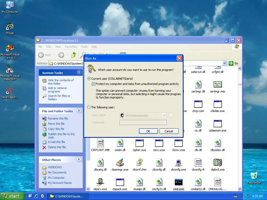Click media player quick launch icon
Image resolution: width=267 pixels, height=200 pixels.
(x=43, y=196)
